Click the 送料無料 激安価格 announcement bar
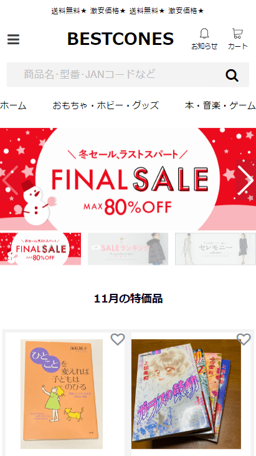The width and height of the screenshot is (256, 456). coord(128,11)
